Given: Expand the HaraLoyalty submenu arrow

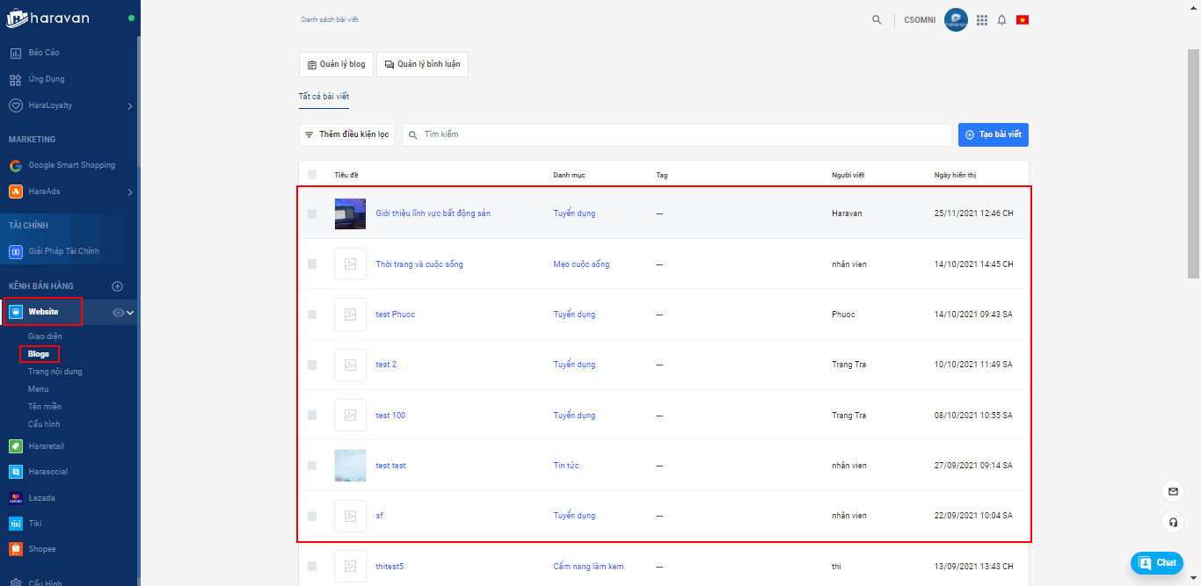Looking at the screenshot, I should pos(129,106).
